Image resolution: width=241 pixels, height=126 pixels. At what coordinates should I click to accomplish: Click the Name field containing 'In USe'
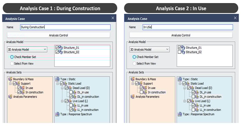188,27
